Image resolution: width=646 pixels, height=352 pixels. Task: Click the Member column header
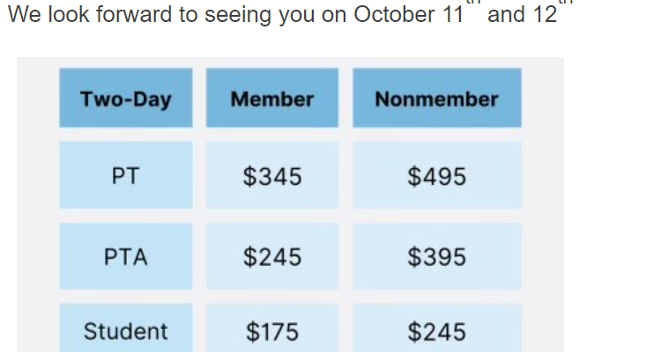[x=272, y=98]
